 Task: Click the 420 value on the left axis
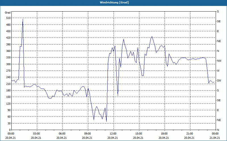[9, 38]
